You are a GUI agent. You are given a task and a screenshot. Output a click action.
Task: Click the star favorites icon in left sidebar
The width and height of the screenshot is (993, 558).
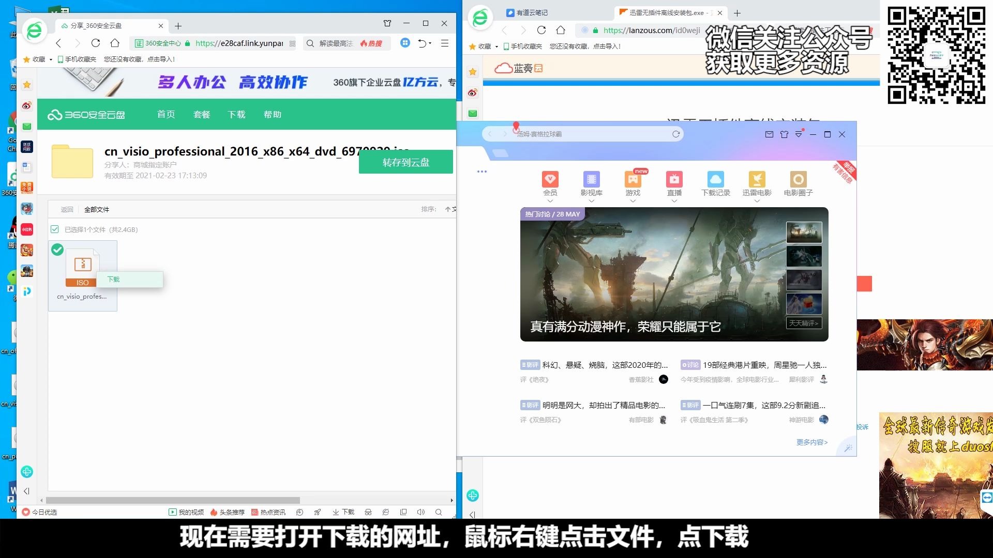point(27,85)
